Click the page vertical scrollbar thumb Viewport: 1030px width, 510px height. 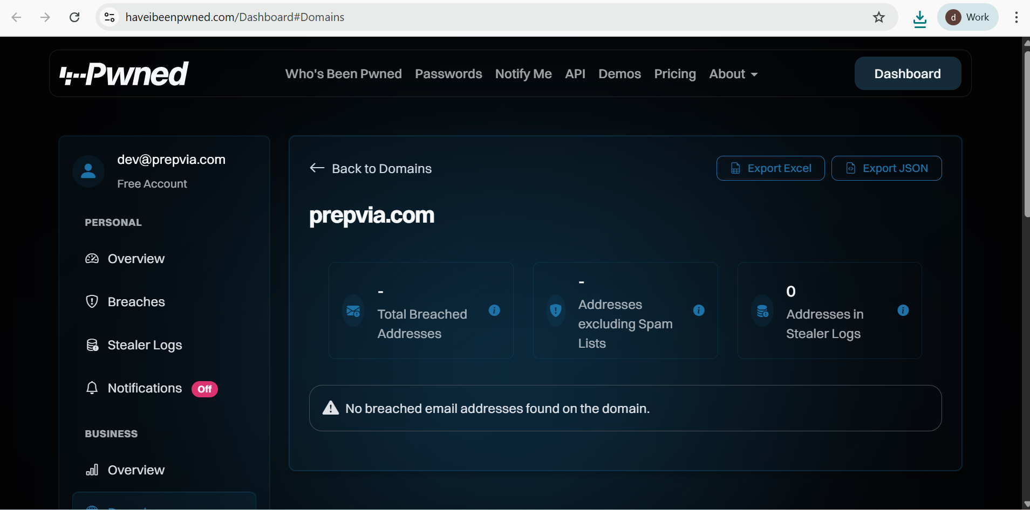click(x=1027, y=134)
